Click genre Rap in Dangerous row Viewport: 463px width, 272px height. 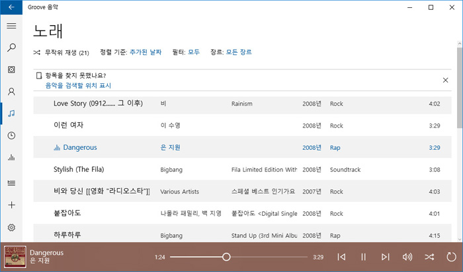coord(335,148)
